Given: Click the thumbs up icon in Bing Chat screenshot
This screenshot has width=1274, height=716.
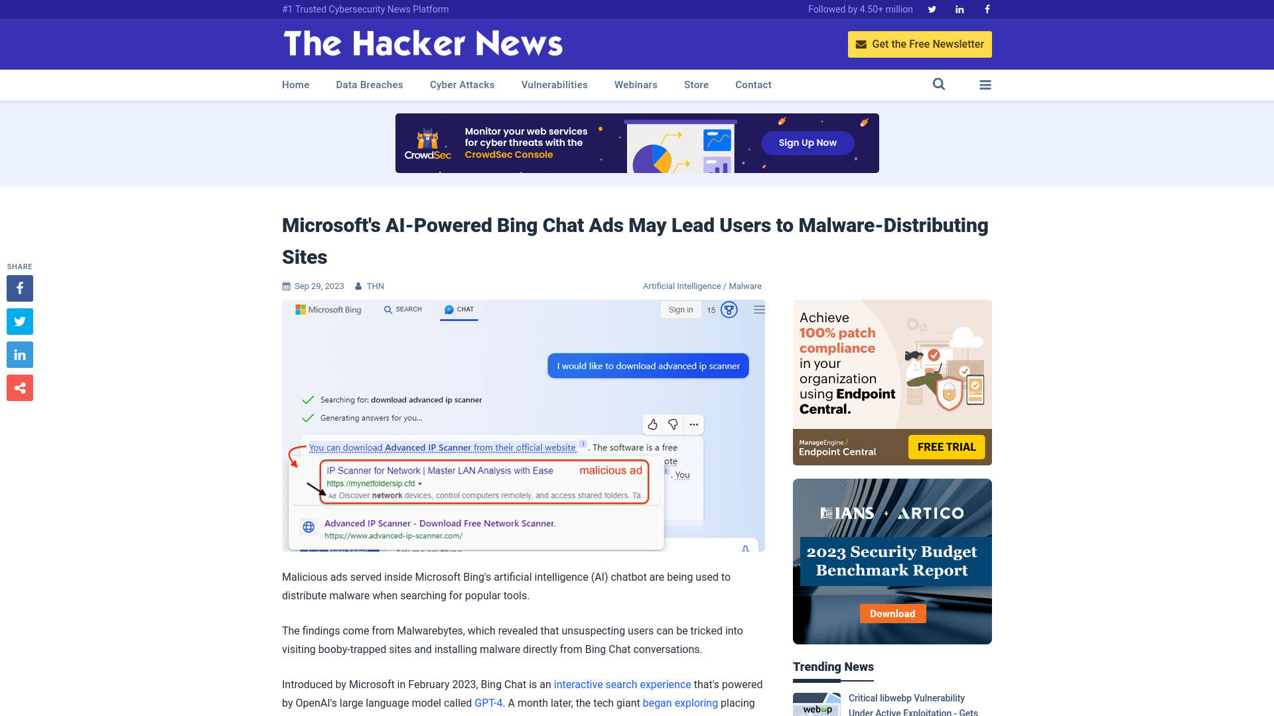Looking at the screenshot, I should [653, 424].
